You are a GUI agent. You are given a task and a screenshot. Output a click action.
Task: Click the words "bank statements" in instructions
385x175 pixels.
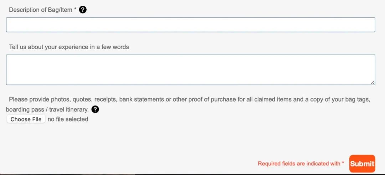[x=142, y=99]
